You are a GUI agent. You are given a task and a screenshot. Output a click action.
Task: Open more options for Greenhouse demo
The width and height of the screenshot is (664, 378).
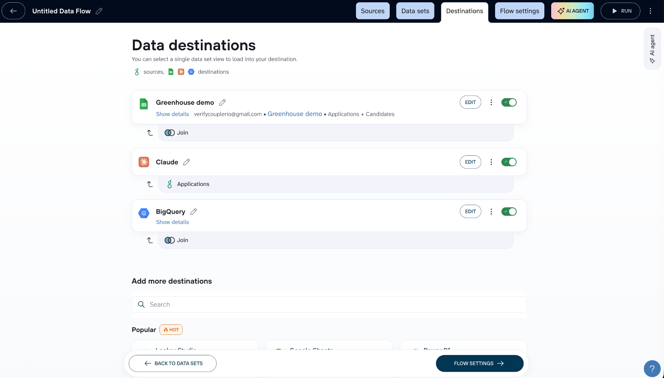(491, 102)
